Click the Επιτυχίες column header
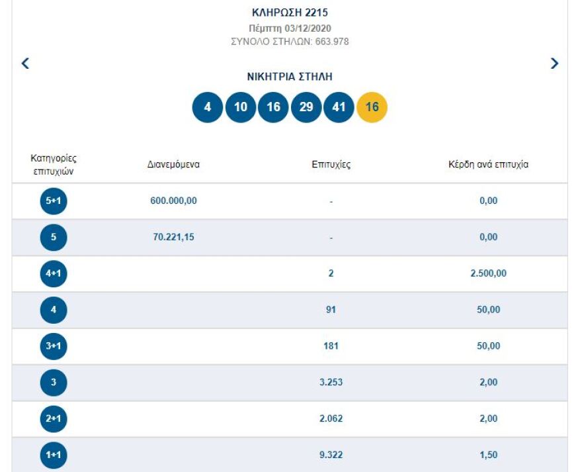Viewport: 582px width, 472px height. point(331,165)
